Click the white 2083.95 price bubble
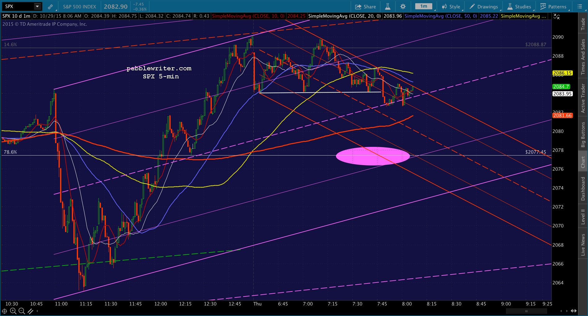588x316 pixels. (x=562, y=94)
